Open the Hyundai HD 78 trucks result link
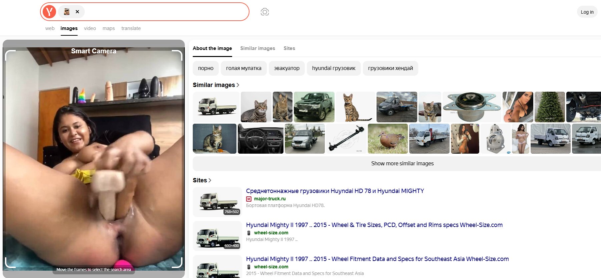Screen dimensions: 601x278 [335, 191]
